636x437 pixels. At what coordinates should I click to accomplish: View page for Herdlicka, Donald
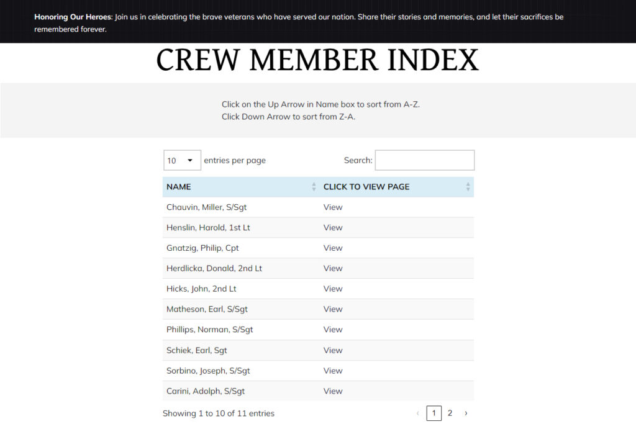333,269
